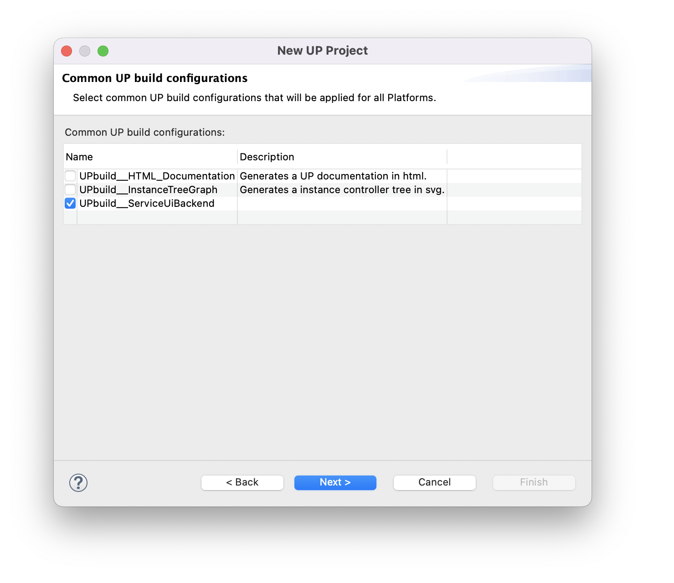Screen dimensions: 674x583
Task: Select the UPbuild__InstanceTreeGraph row name
Action: click(x=148, y=190)
